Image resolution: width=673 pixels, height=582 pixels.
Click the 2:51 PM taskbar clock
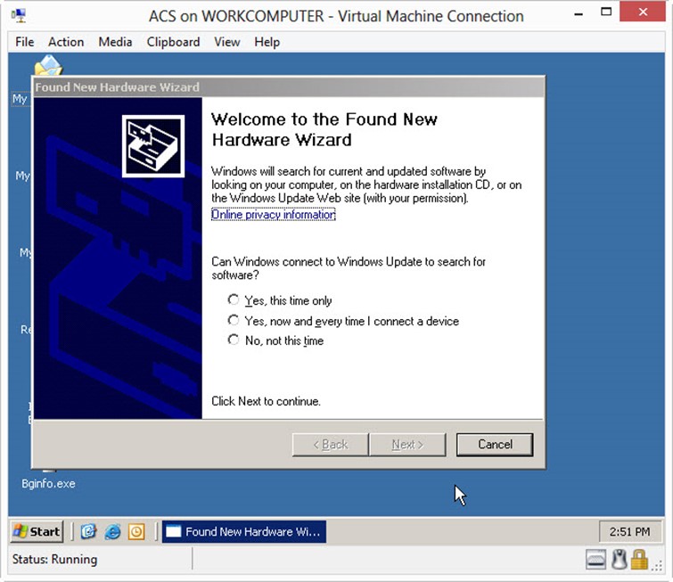(629, 532)
